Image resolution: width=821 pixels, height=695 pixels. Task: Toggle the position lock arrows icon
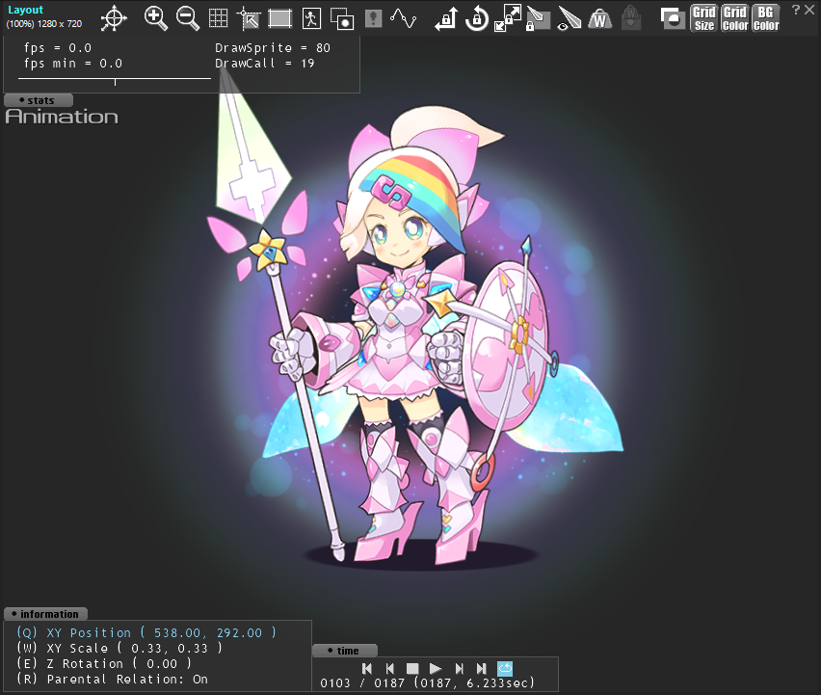(x=446, y=18)
